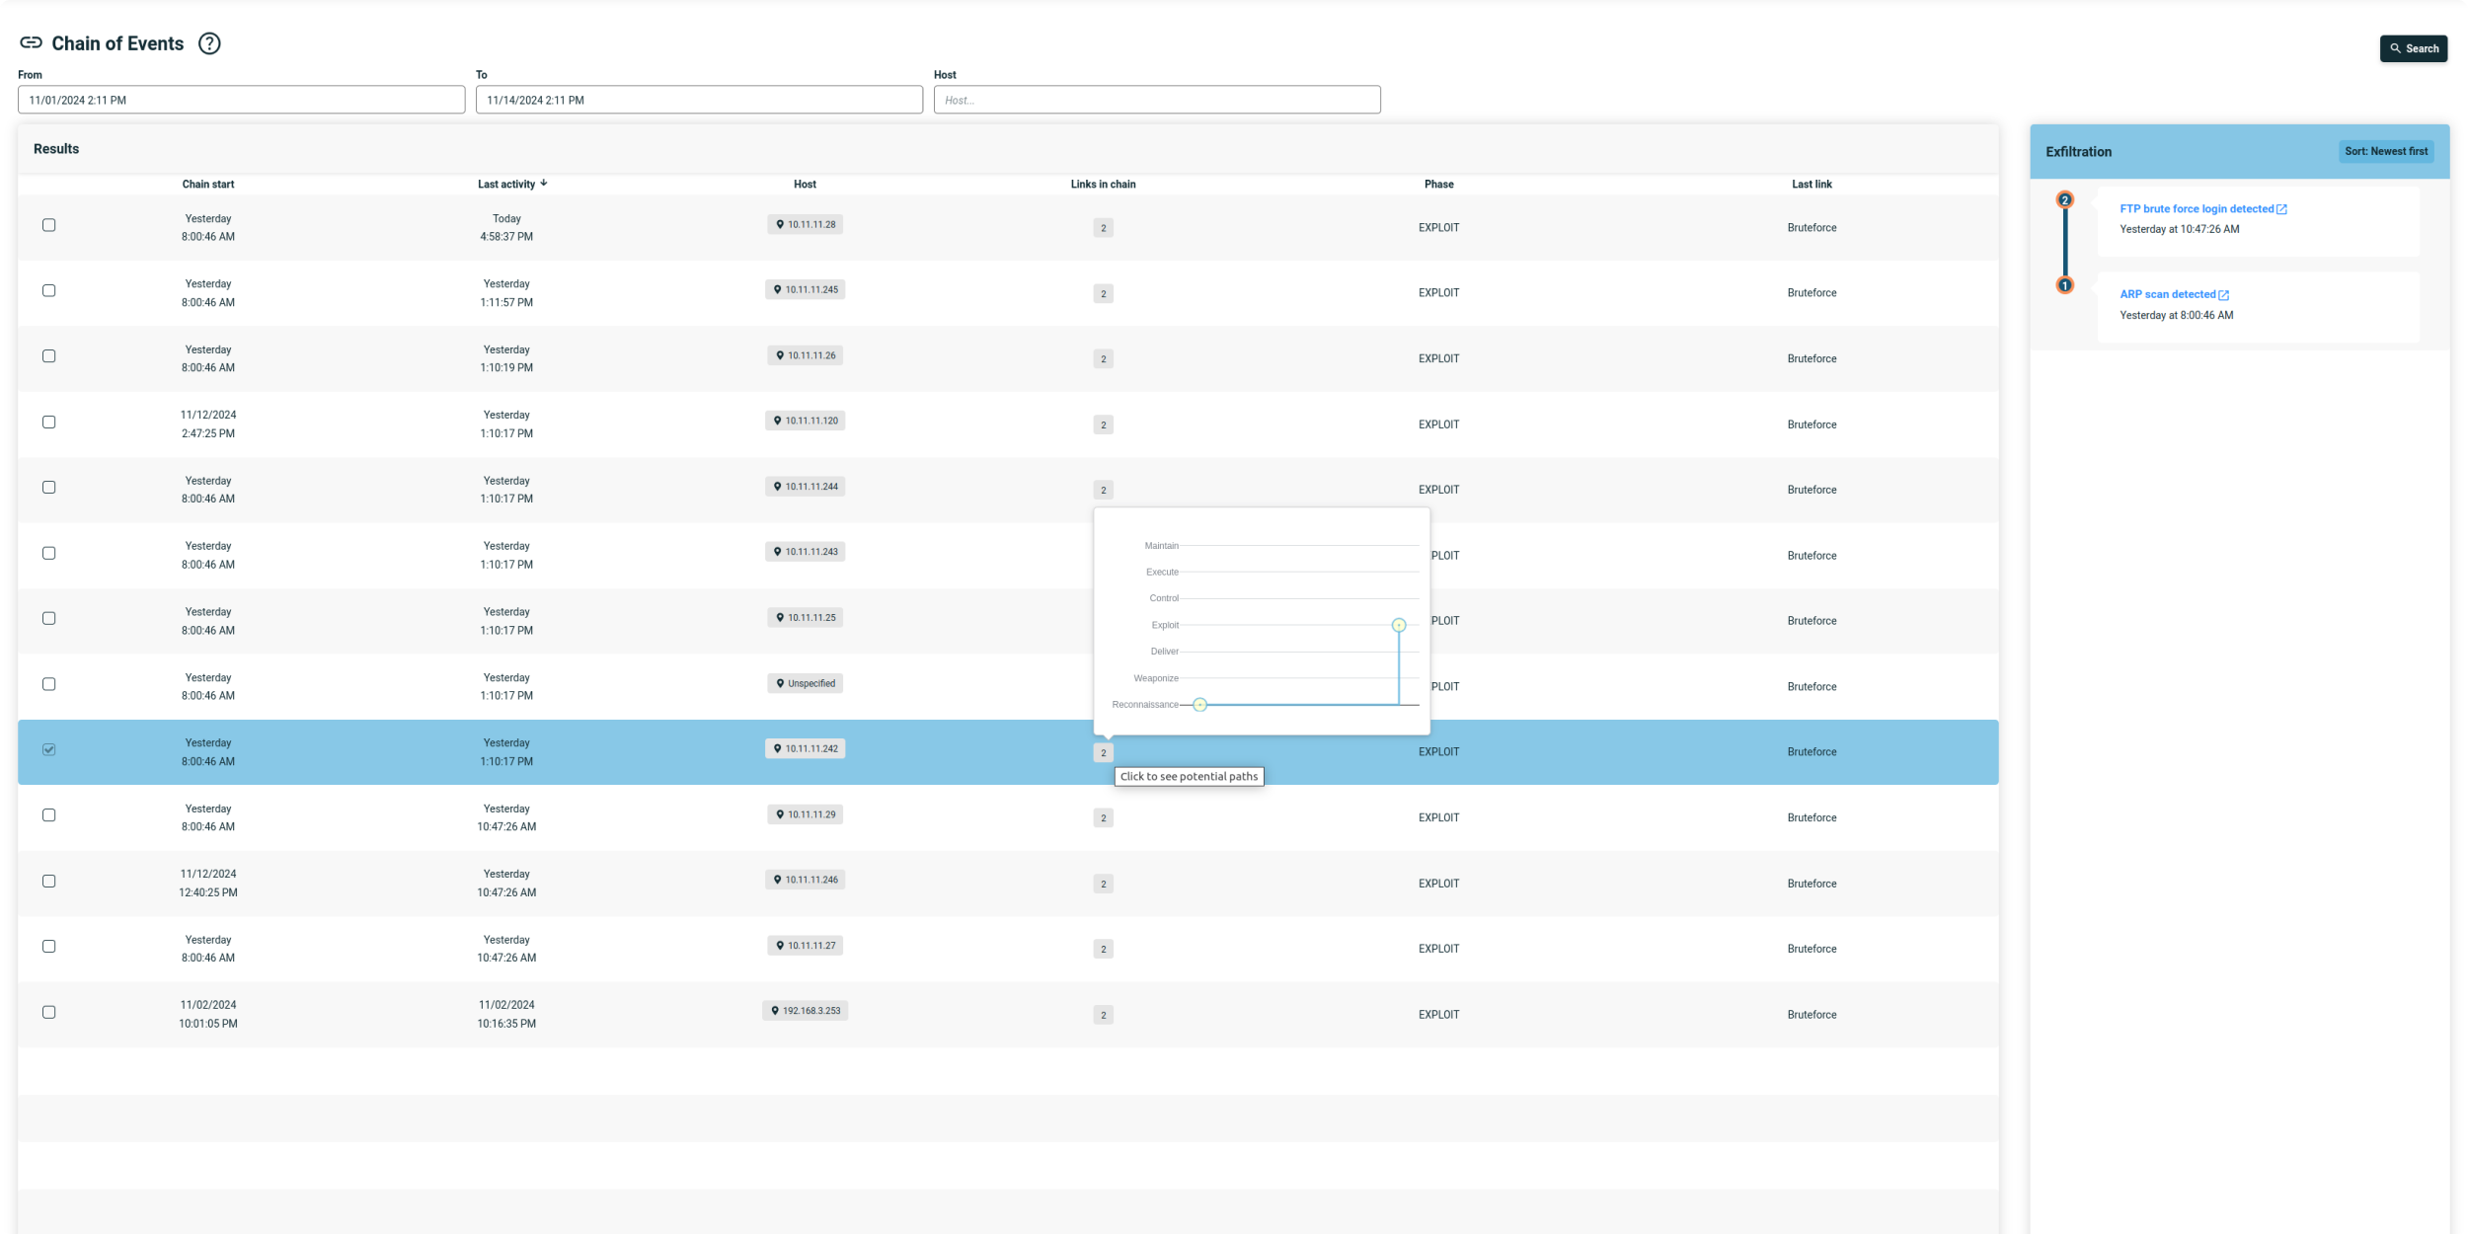This screenshot has height=1234, width=2468.
Task: Click the help question mark icon
Action: pos(209,43)
